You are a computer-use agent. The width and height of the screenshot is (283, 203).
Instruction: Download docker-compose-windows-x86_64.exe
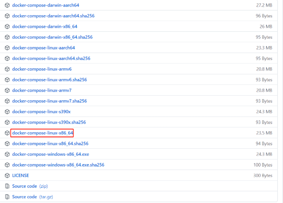point(50,154)
